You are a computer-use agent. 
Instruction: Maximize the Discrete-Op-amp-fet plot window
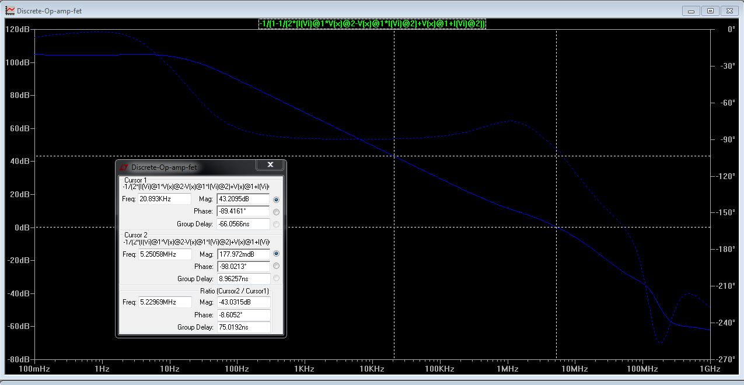[710, 10]
